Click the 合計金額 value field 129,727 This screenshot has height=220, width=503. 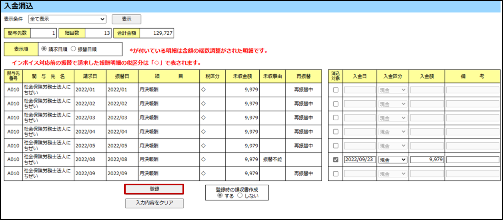[x=156, y=33]
